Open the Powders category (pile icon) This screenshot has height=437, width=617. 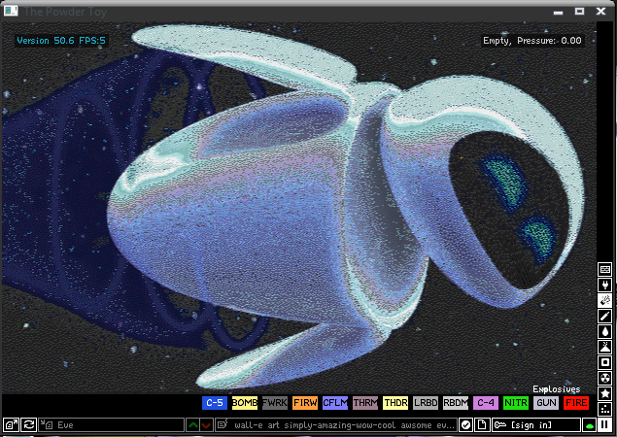(x=604, y=347)
